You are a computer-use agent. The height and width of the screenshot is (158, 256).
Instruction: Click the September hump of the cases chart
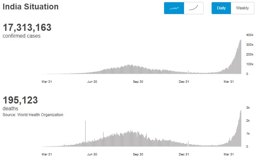click(x=129, y=69)
